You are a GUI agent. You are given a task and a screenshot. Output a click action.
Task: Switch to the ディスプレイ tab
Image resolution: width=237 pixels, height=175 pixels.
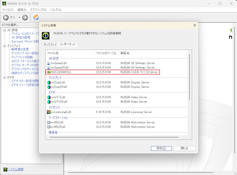[x=50, y=44]
